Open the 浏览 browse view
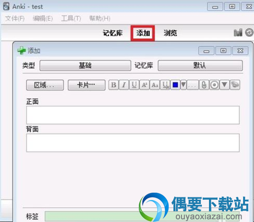Screen dimensions: 254x222 coord(170,33)
